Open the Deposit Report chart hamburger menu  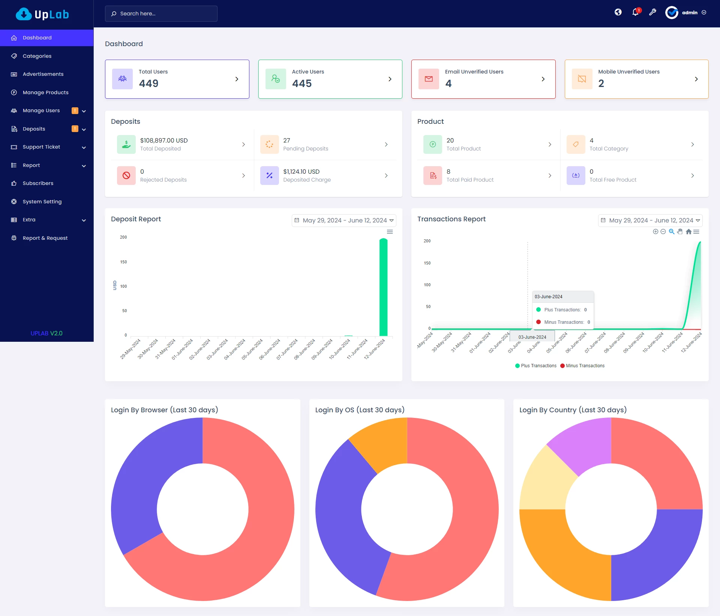point(390,232)
